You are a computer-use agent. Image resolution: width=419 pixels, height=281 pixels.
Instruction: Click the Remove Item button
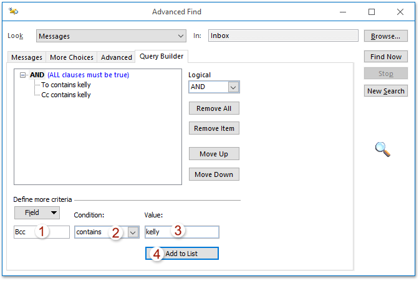pos(214,128)
